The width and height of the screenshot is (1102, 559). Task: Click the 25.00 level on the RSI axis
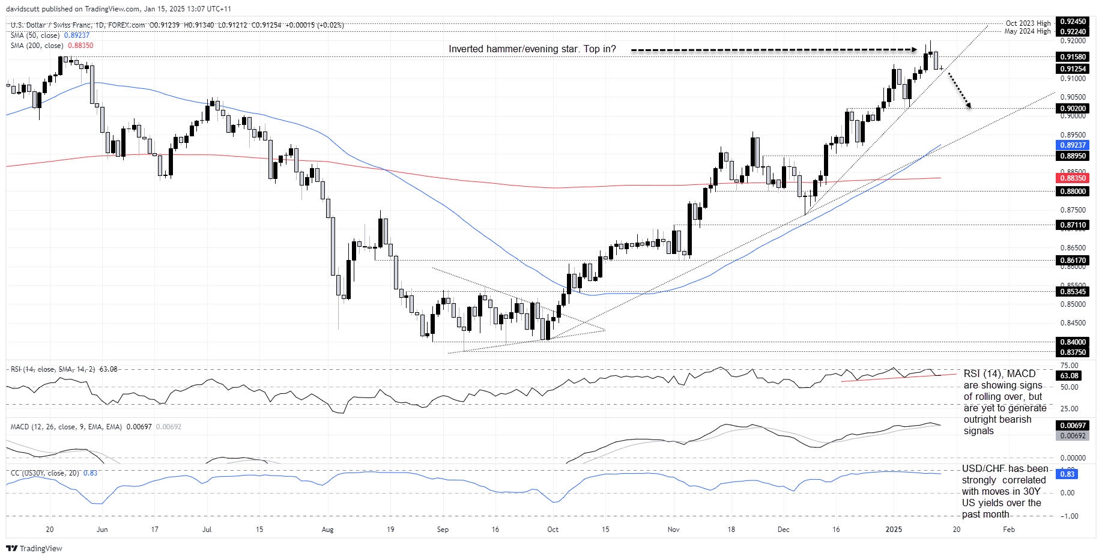(x=1069, y=409)
